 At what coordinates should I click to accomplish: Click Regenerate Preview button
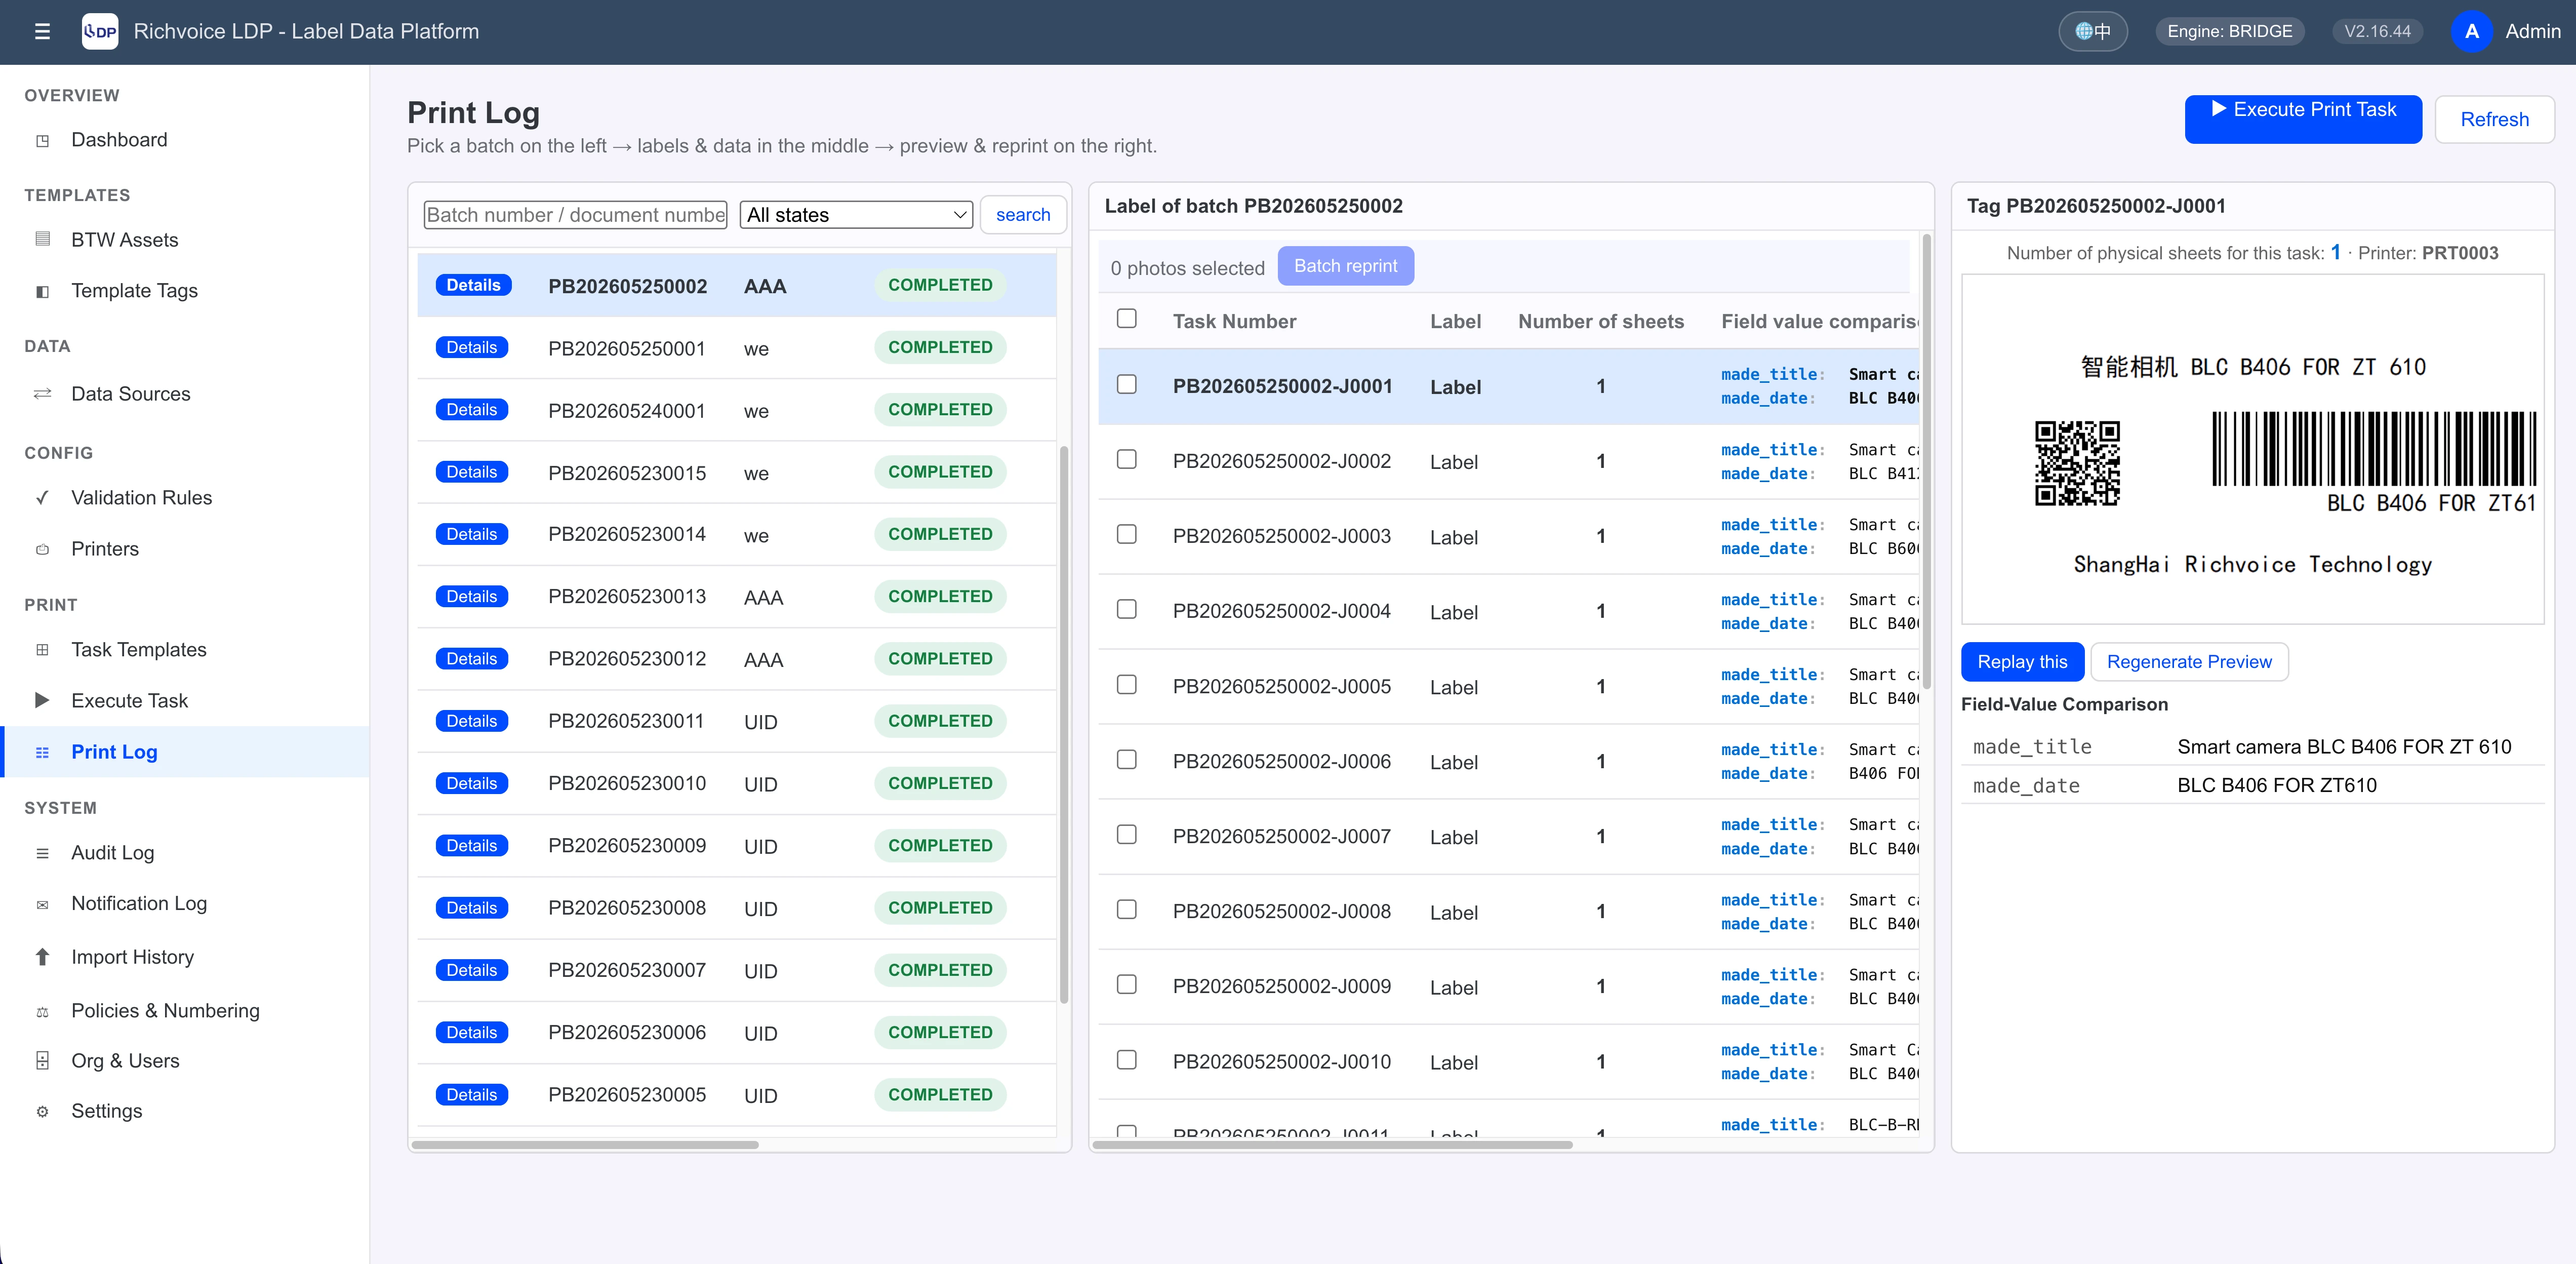(x=2189, y=662)
